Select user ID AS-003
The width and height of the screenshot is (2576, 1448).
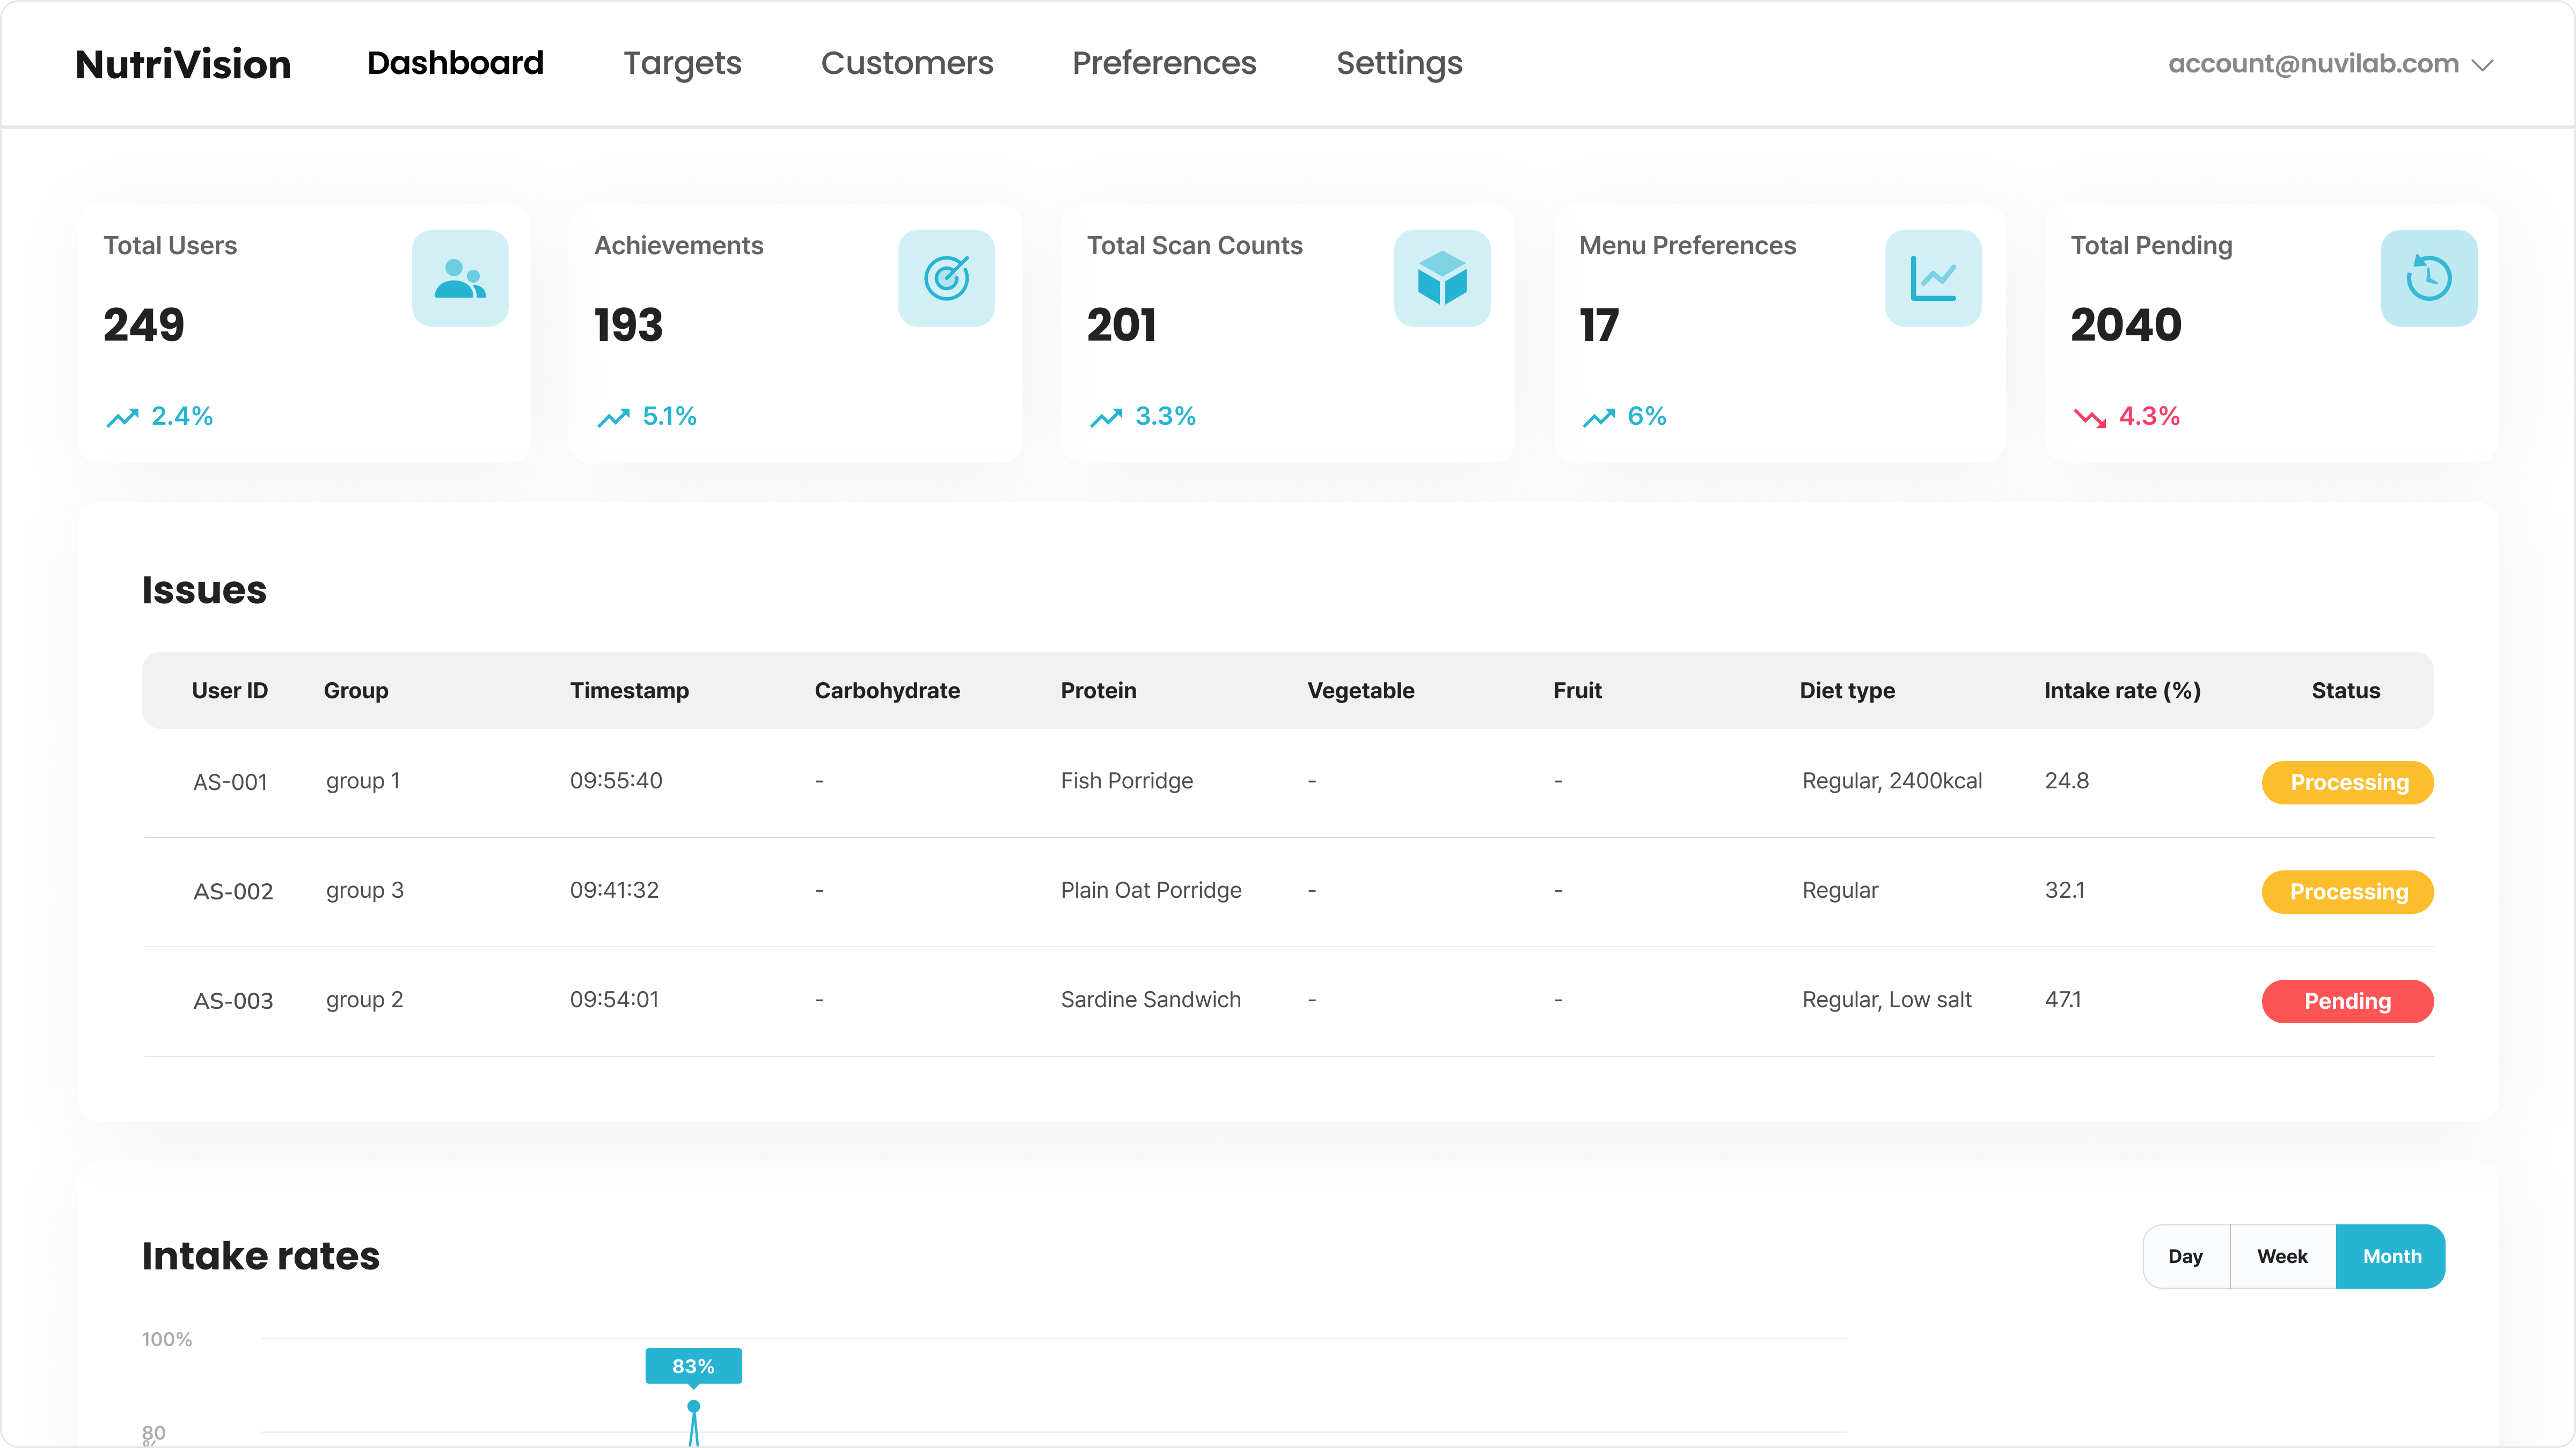tap(233, 1001)
